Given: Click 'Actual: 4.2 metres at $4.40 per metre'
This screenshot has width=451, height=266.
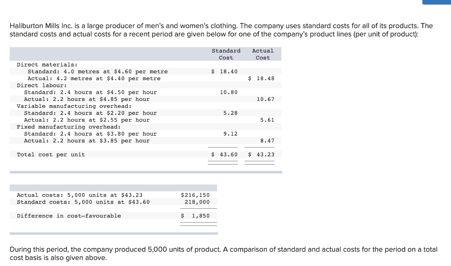Looking at the screenshot, I should [94, 78].
